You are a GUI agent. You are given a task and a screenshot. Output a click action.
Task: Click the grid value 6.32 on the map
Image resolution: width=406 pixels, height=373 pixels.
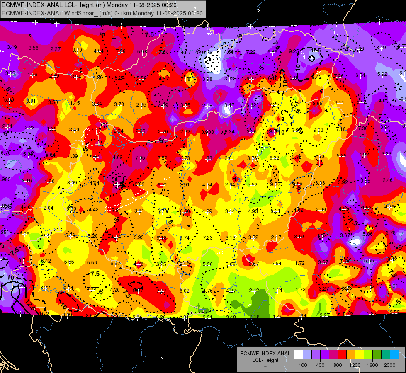point(275,157)
